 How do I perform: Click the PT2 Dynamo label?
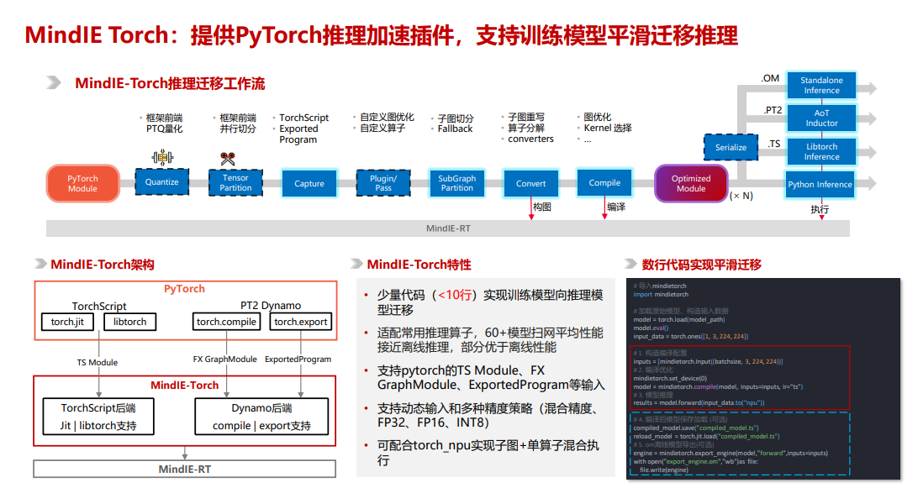271,306
